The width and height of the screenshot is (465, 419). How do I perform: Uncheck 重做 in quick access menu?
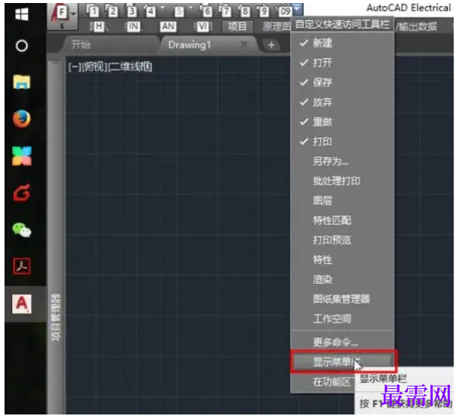pos(342,122)
